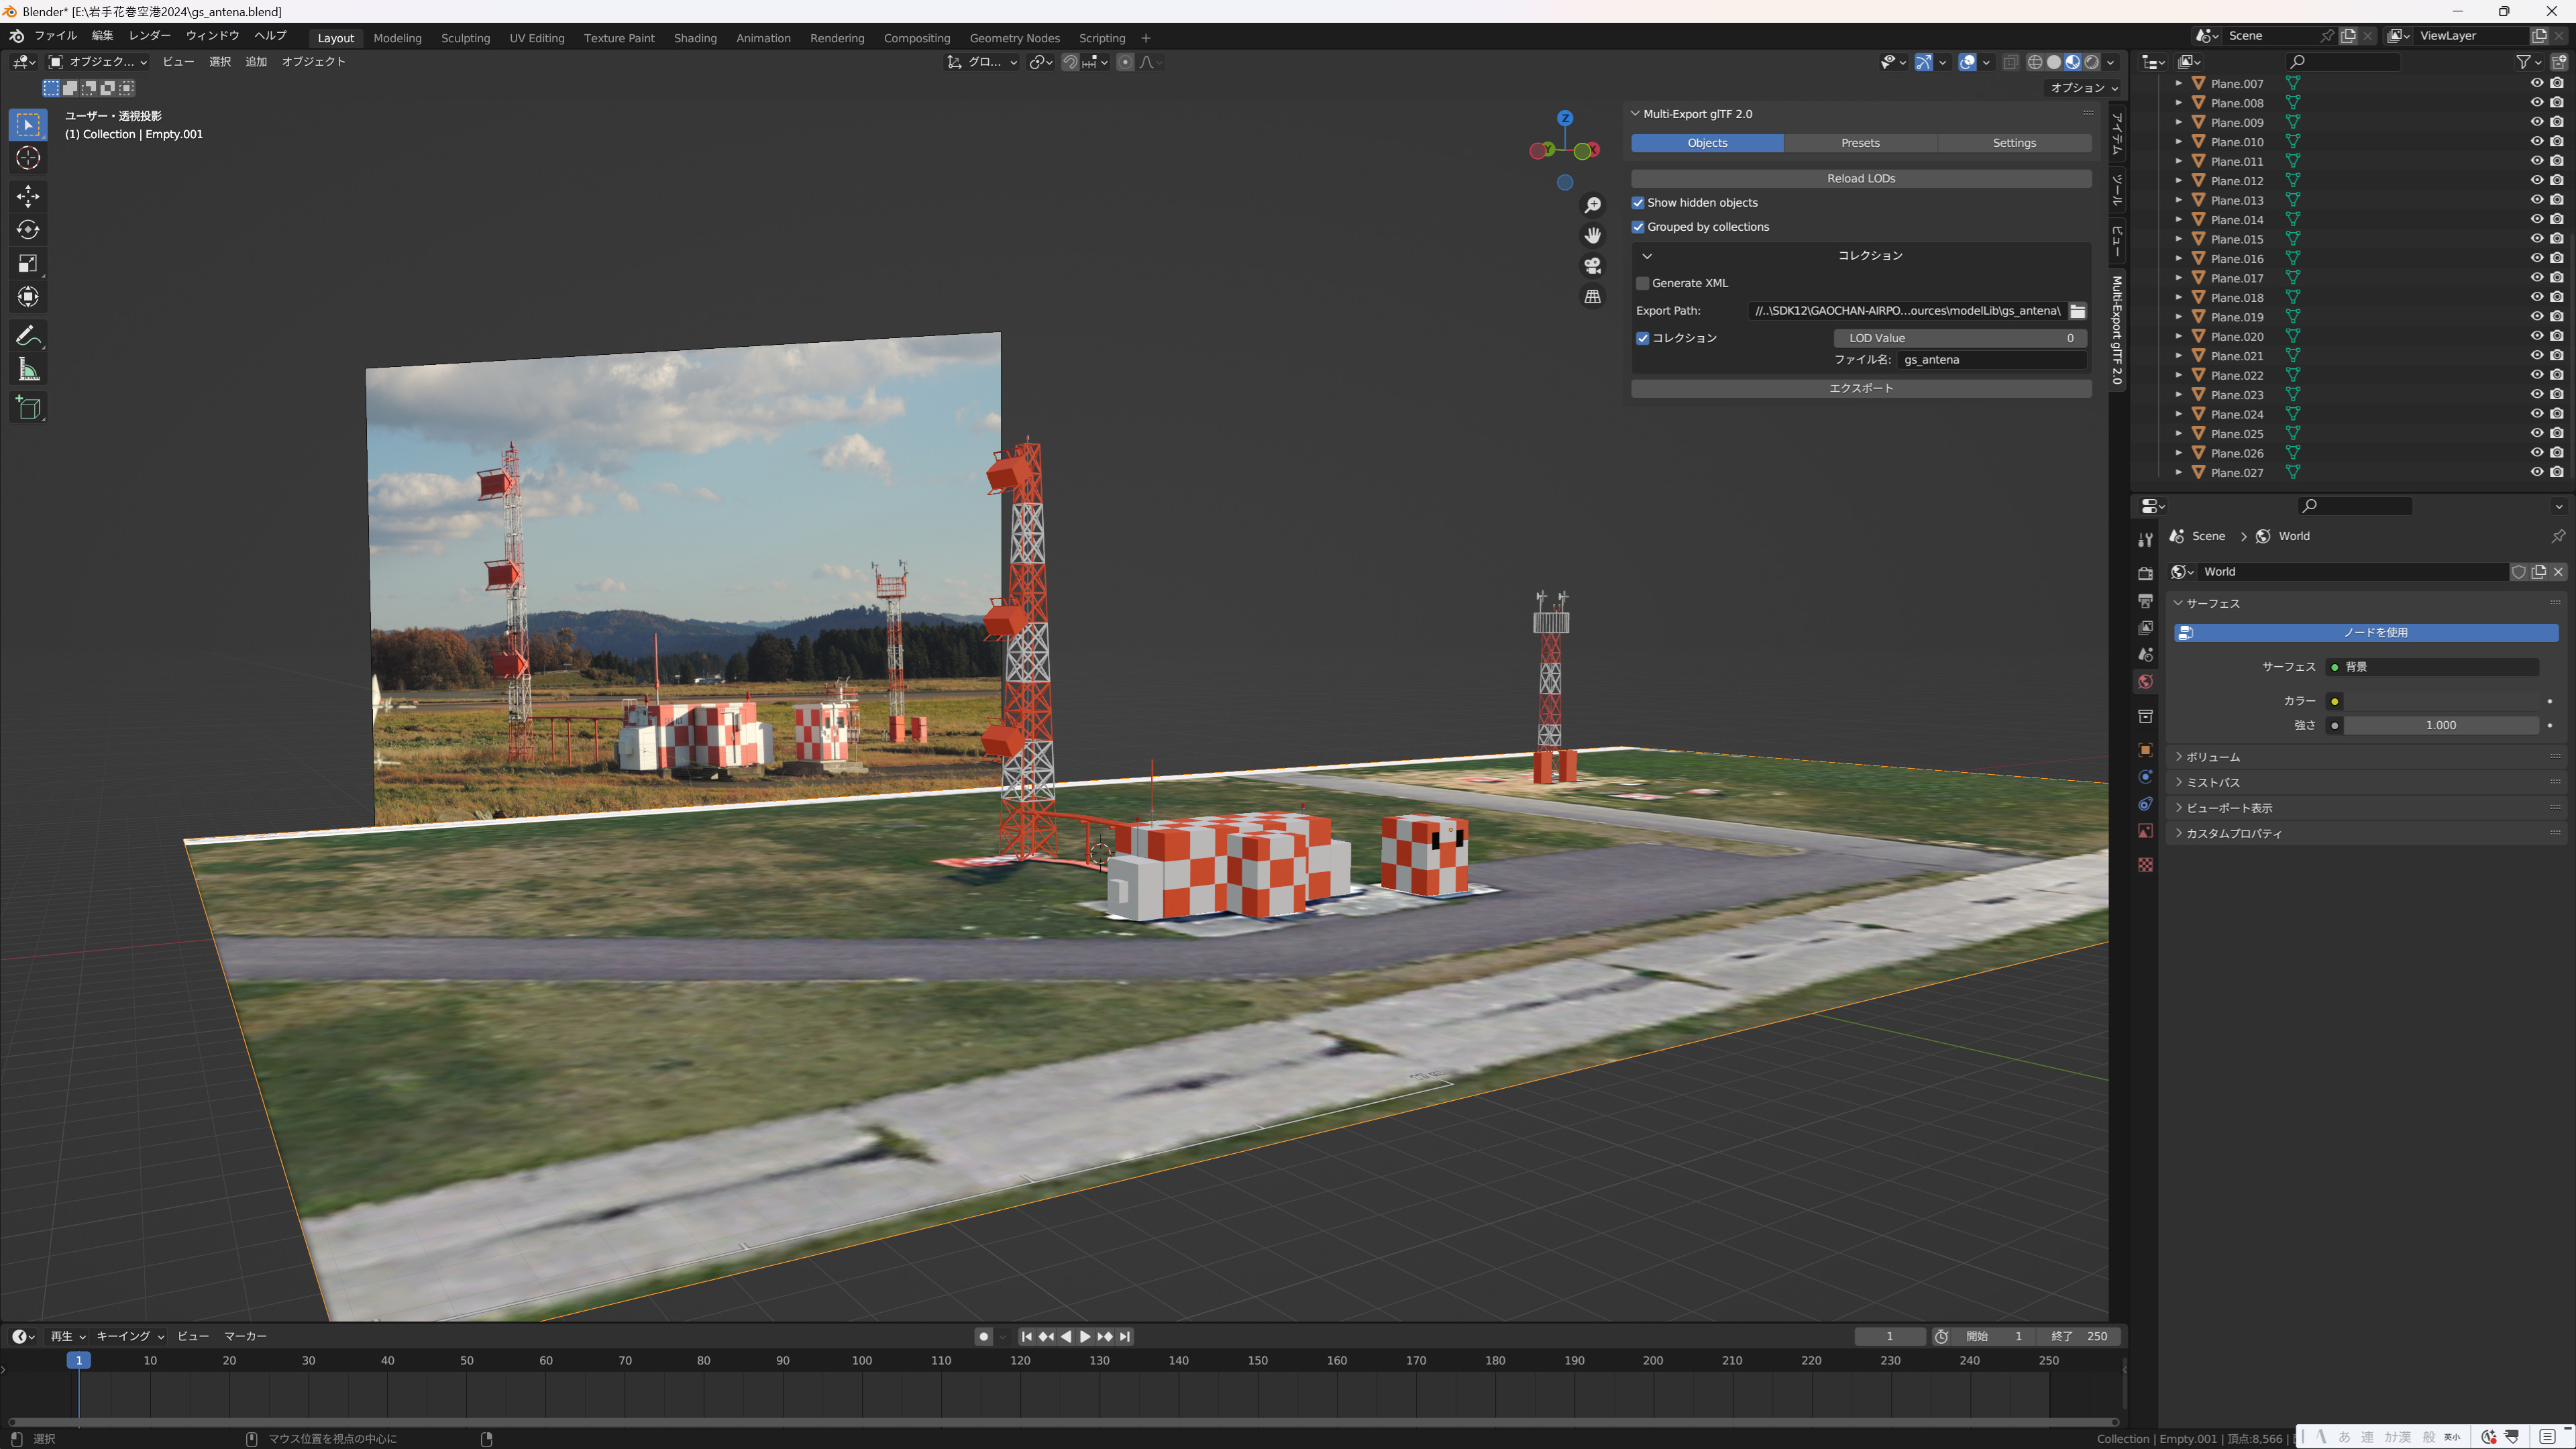The height and width of the screenshot is (1449, 2576).
Task: Disable rendering for Plane.016
Action: [x=2557, y=258]
